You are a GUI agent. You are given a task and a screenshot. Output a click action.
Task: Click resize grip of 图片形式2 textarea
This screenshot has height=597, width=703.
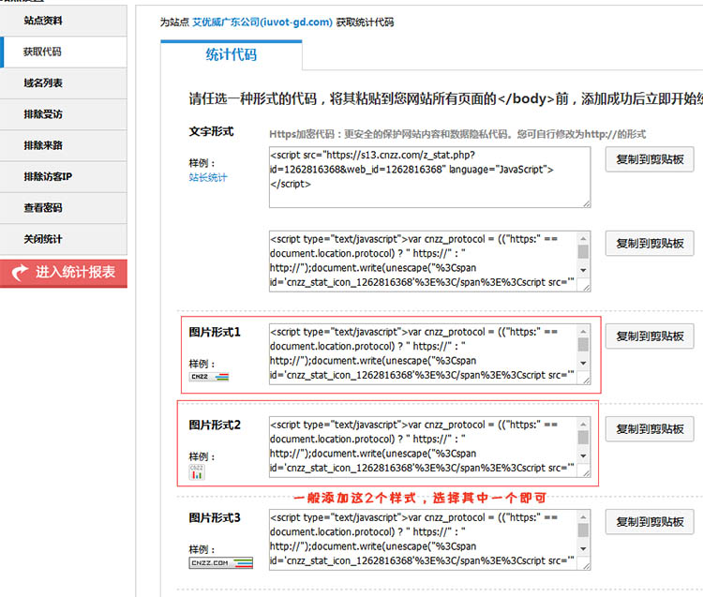pyautogui.click(x=587, y=473)
